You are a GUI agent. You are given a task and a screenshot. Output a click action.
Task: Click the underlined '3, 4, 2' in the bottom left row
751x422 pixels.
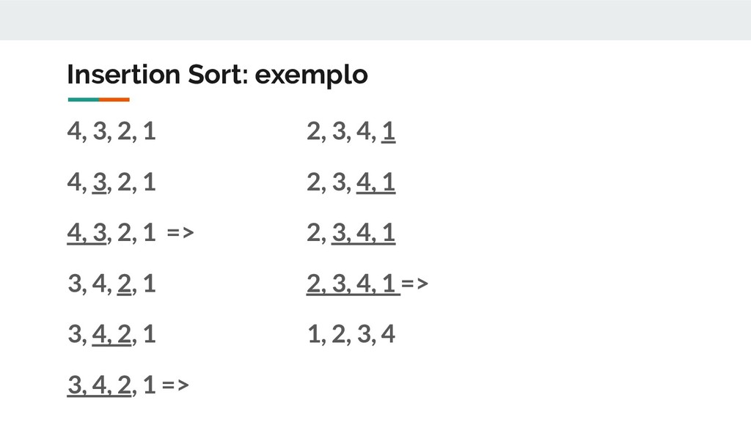coord(99,385)
